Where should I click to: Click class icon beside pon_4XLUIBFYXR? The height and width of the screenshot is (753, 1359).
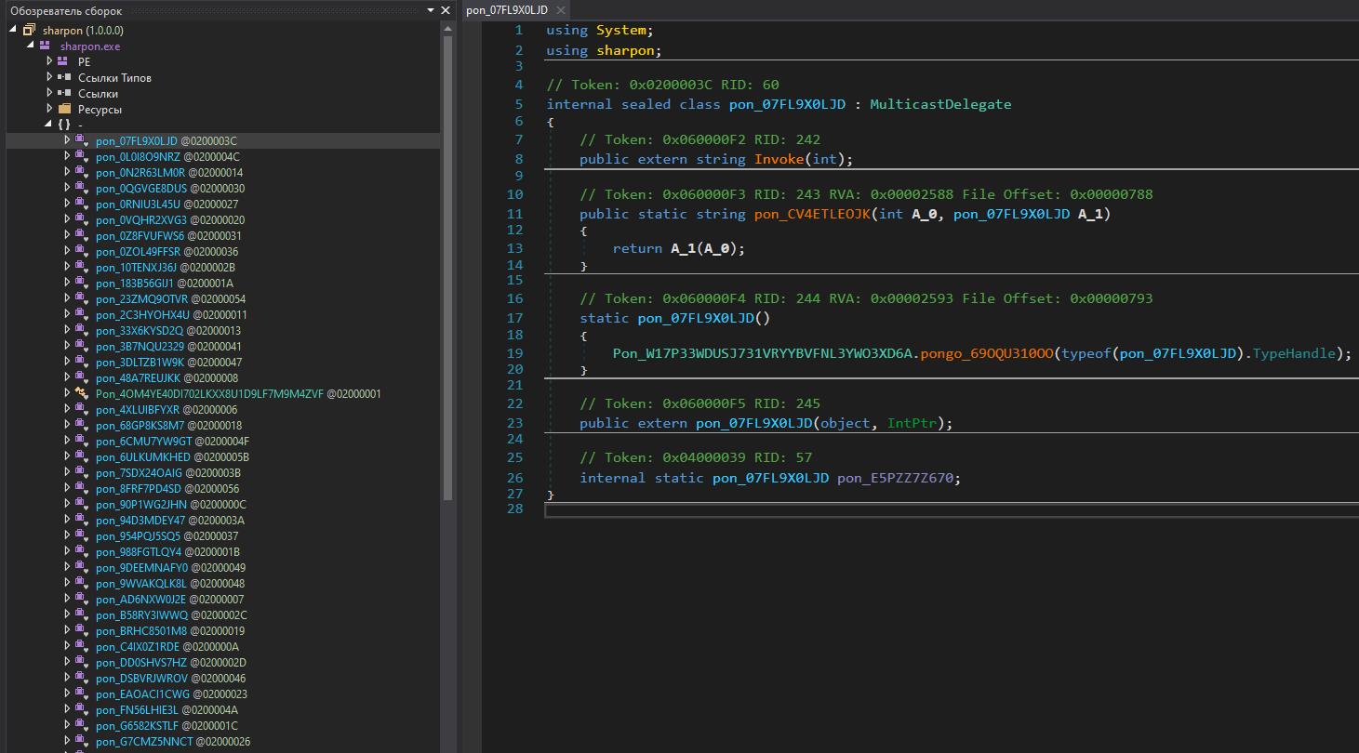coord(82,409)
